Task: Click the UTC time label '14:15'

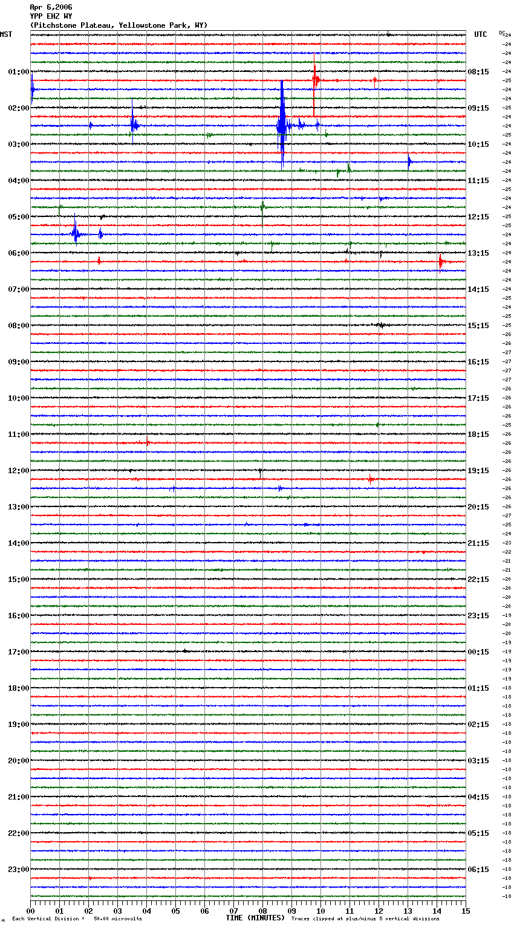Action: coord(478,289)
